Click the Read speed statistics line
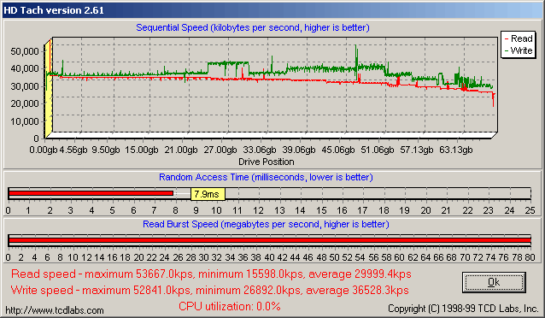Screen dimensions: 545x318 click(x=211, y=274)
